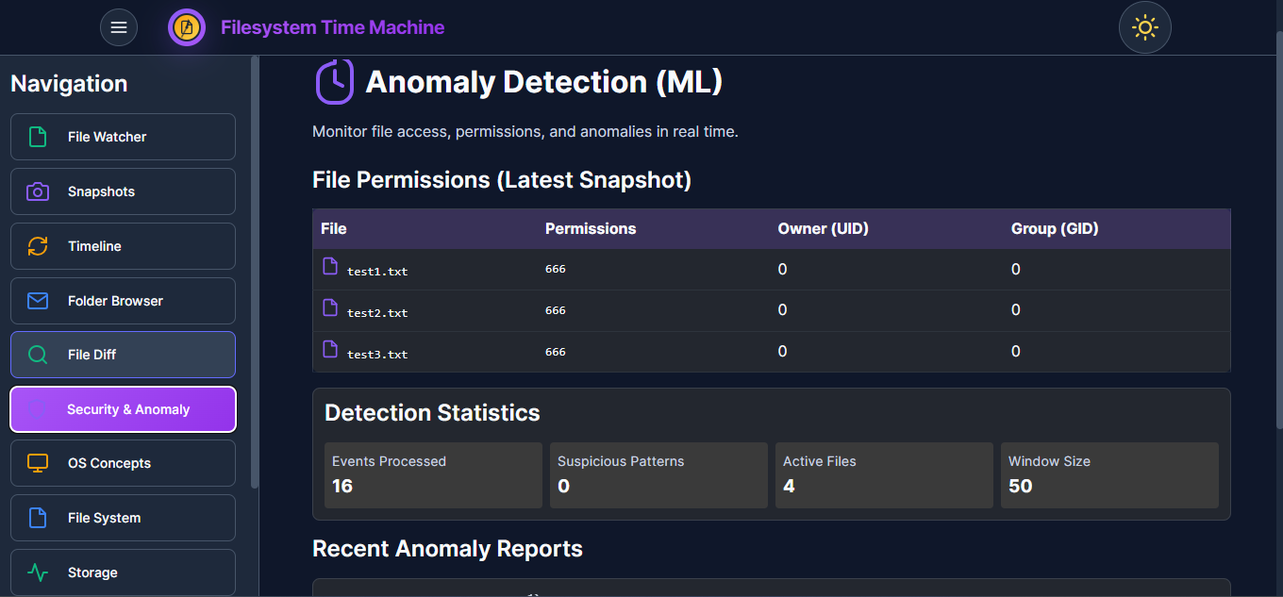1283x597 pixels.
Task: Click the Suspicious Patterns stat card
Action: pyautogui.click(x=658, y=475)
